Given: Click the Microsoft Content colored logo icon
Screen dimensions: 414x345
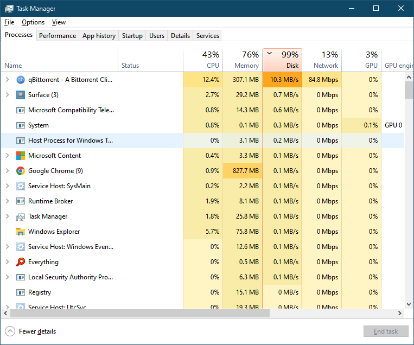Looking at the screenshot, I should point(21,156).
